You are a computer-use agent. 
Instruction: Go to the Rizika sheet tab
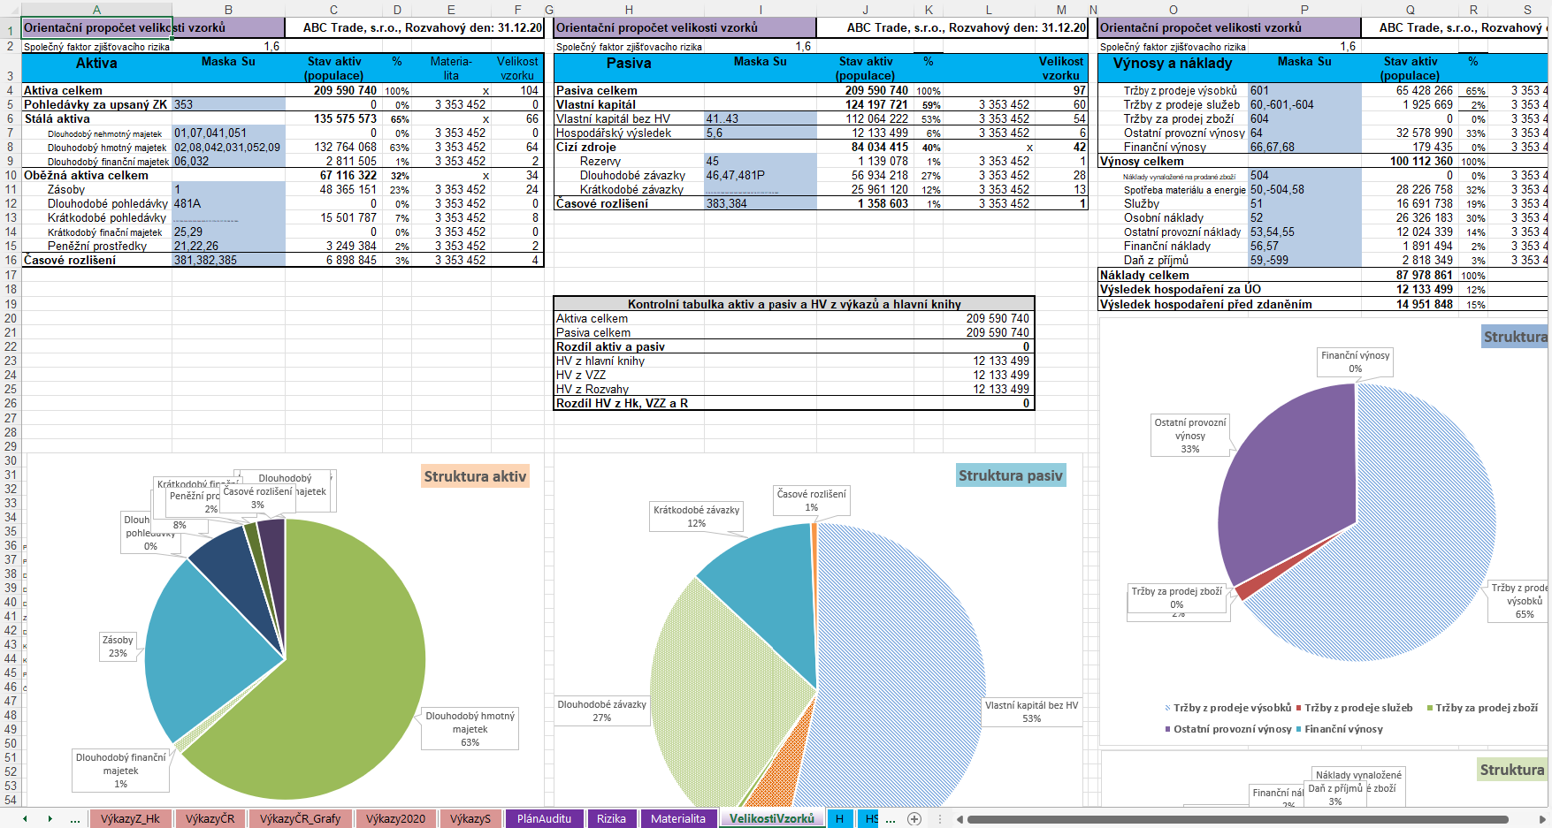tap(611, 819)
